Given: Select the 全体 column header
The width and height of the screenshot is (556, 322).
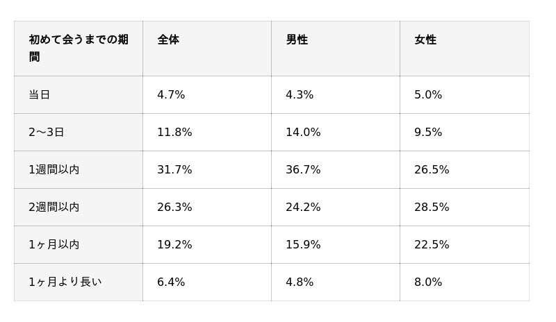Looking at the screenshot, I should pyautogui.click(x=207, y=49).
